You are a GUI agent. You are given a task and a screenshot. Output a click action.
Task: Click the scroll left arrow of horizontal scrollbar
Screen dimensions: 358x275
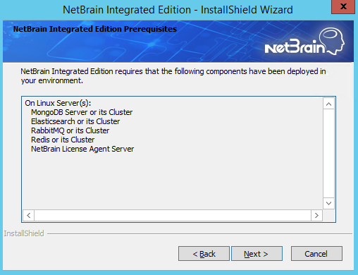click(29, 215)
